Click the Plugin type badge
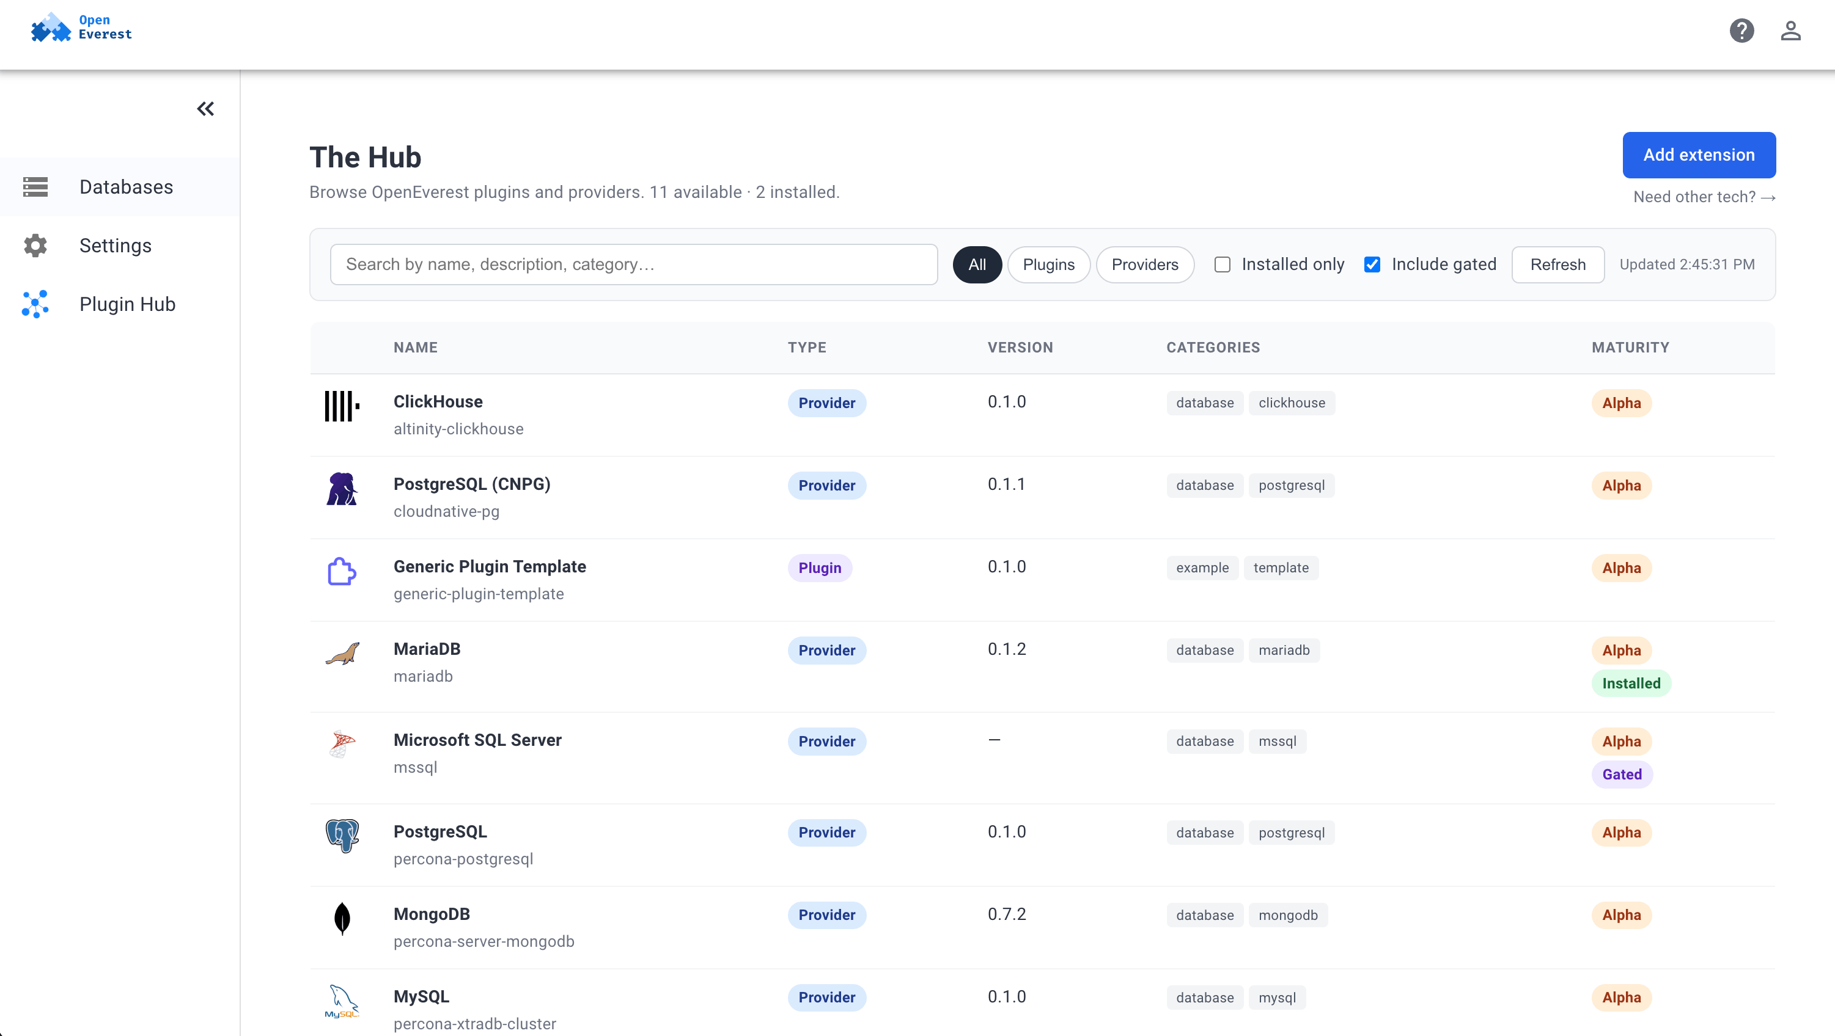1835x1036 pixels. [819, 568]
